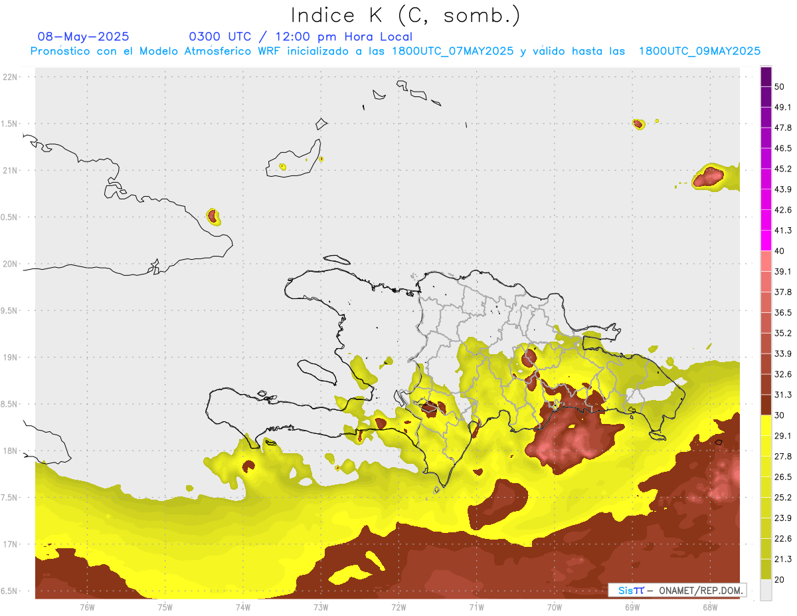797x616 pixels.
Task: Click the '31.3' colorbar value
Action: point(783,395)
